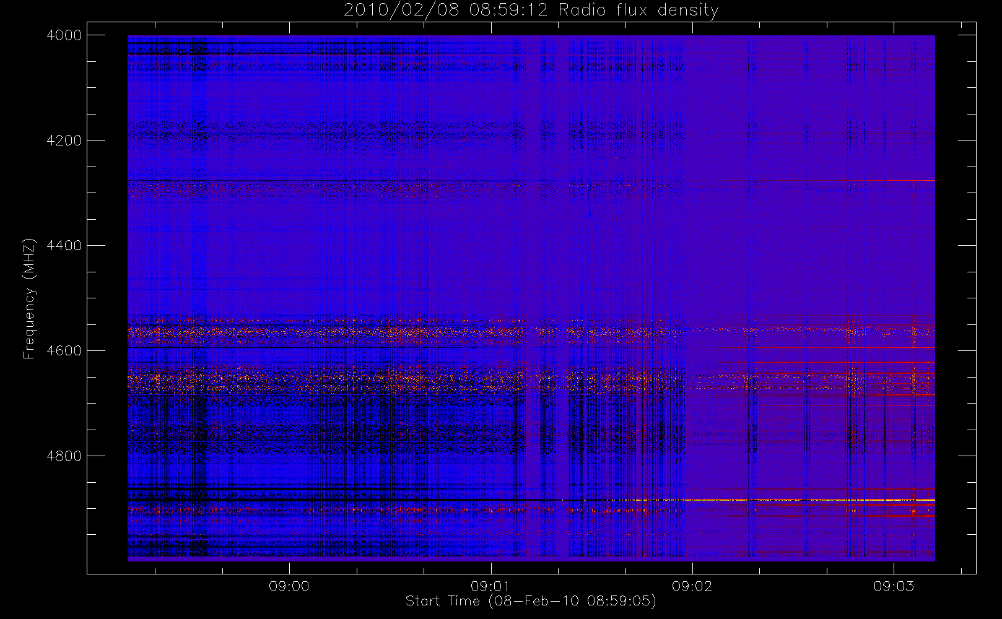This screenshot has width=1002, height=619.
Task: Click the 4800 frequency tick label
Action: click(64, 456)
